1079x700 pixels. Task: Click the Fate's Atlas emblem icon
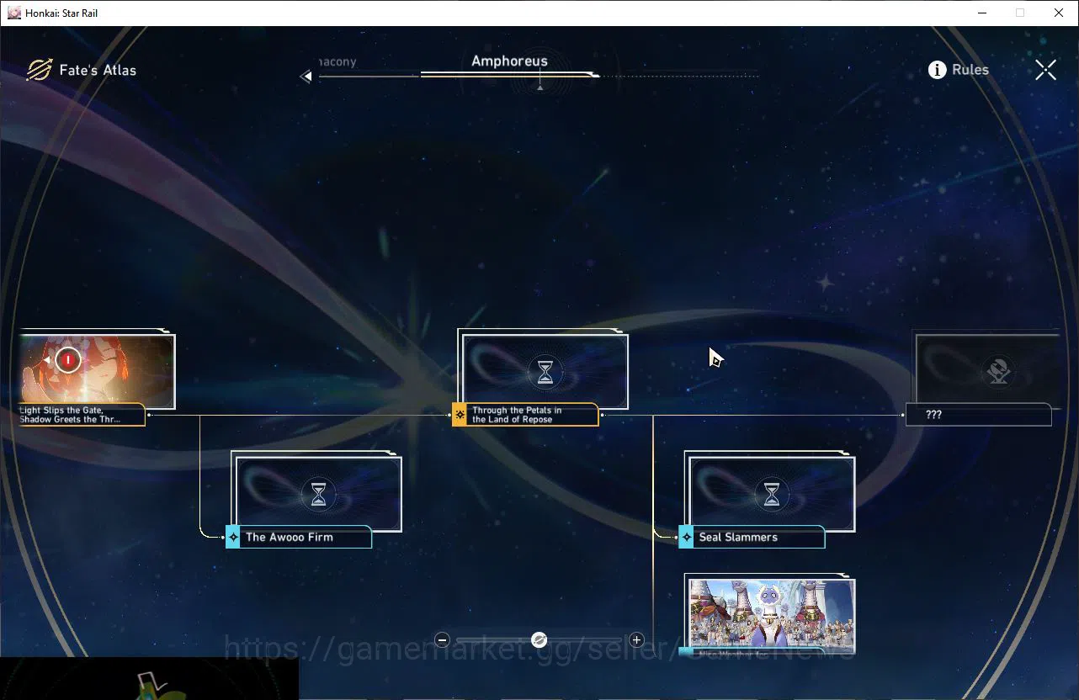pyautogui.click(x=39, y=70)
